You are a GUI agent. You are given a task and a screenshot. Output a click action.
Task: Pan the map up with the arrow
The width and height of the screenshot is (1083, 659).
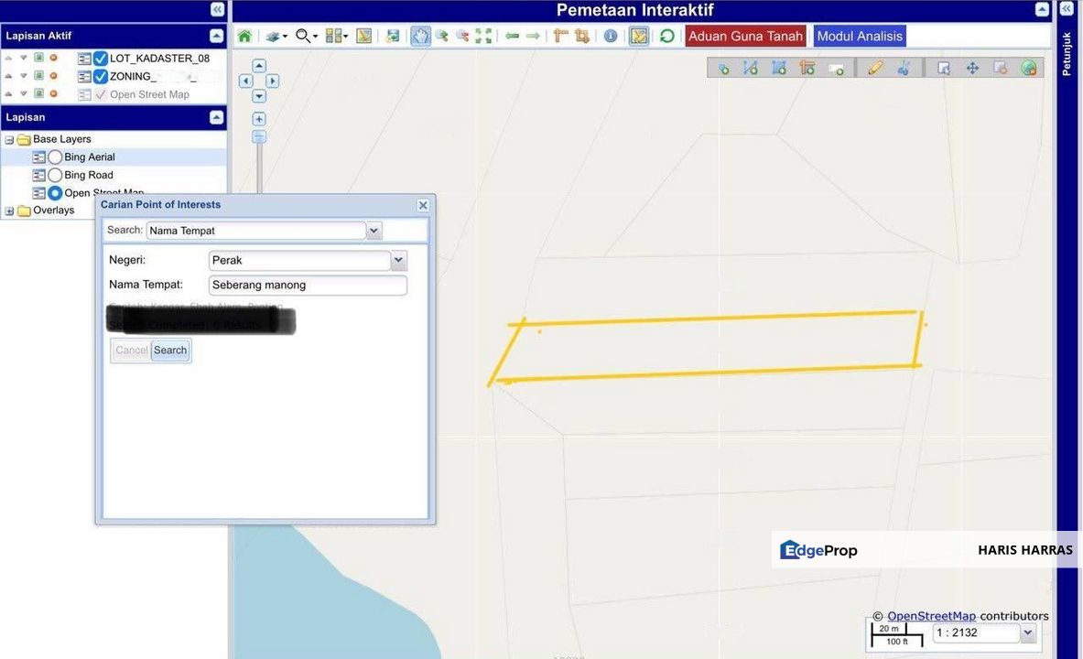pos(259,66)
